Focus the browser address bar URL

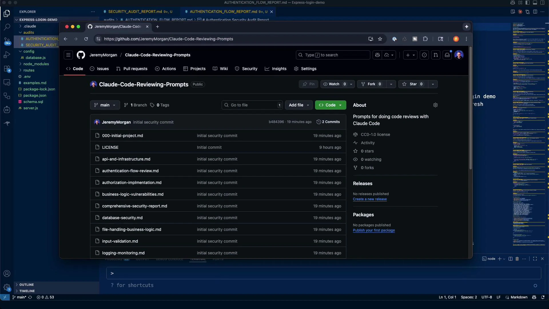(x=169, y=39)
